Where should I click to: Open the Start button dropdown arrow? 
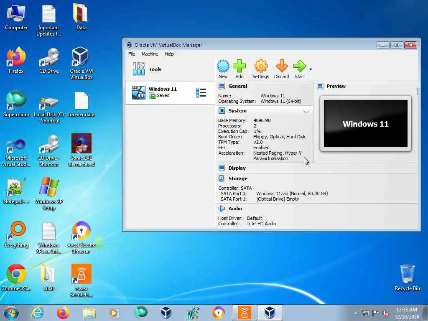(311, 69)
